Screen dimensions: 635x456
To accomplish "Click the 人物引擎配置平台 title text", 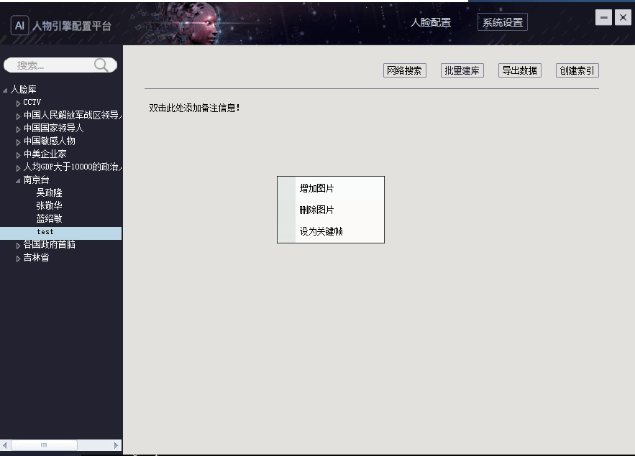I will click(x=72, y=27).
